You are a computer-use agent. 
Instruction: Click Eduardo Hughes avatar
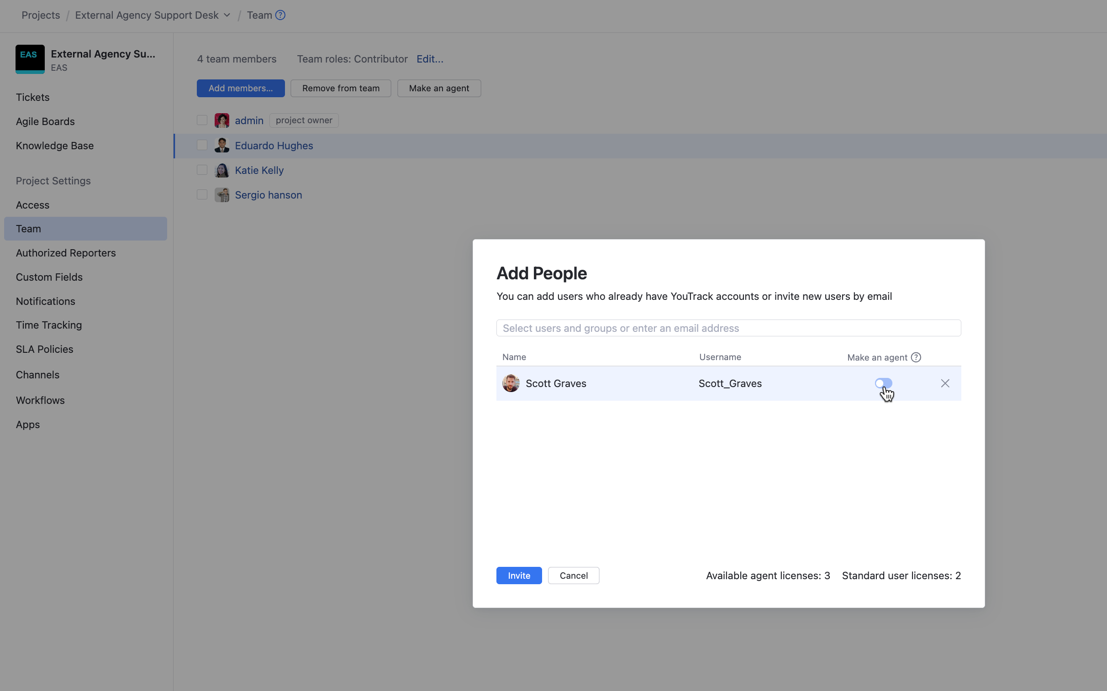(x=222, y=146)
